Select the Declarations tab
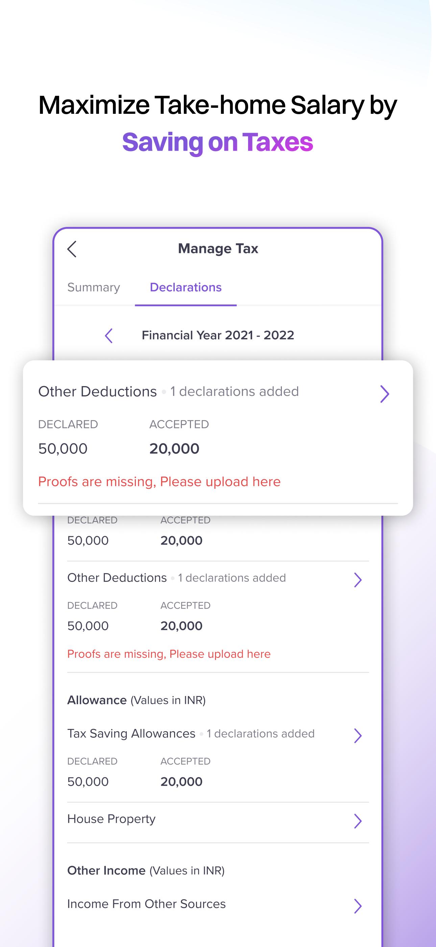This screenshot has height=947, width=436. [186, 287]
